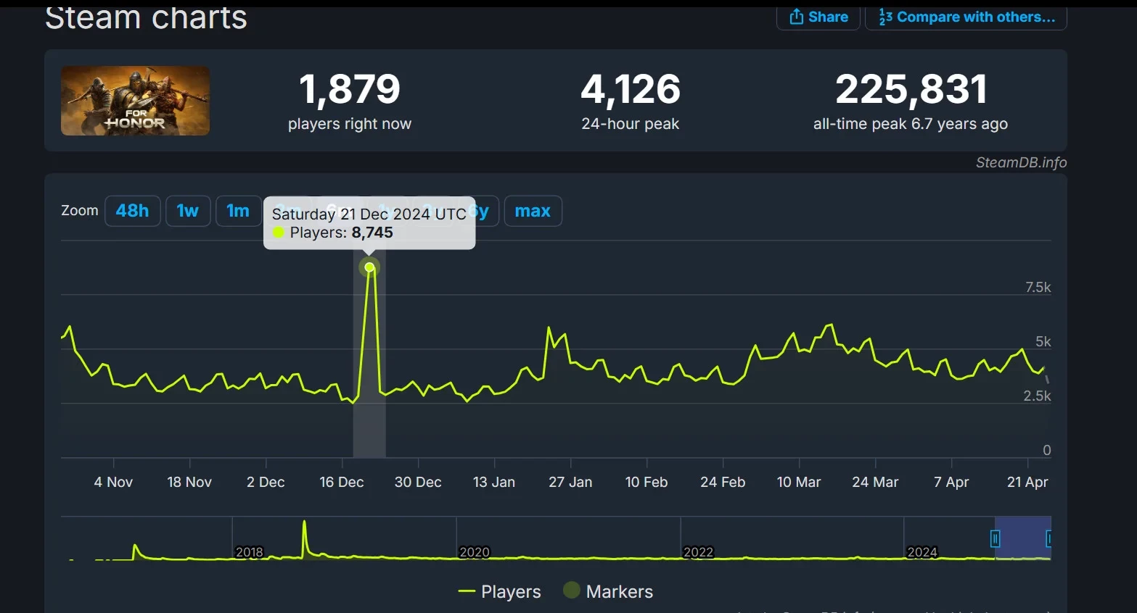1137x613 pixels.
Task: Toggle the Markers series in the legend
Action: (x=619, y=592)
